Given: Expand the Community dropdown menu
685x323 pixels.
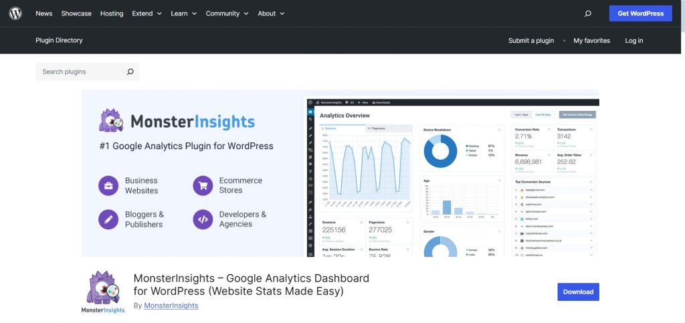Looking at the screenshot, I should click(x=227, y=13).
